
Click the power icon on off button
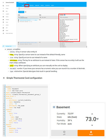coord(64,132)
